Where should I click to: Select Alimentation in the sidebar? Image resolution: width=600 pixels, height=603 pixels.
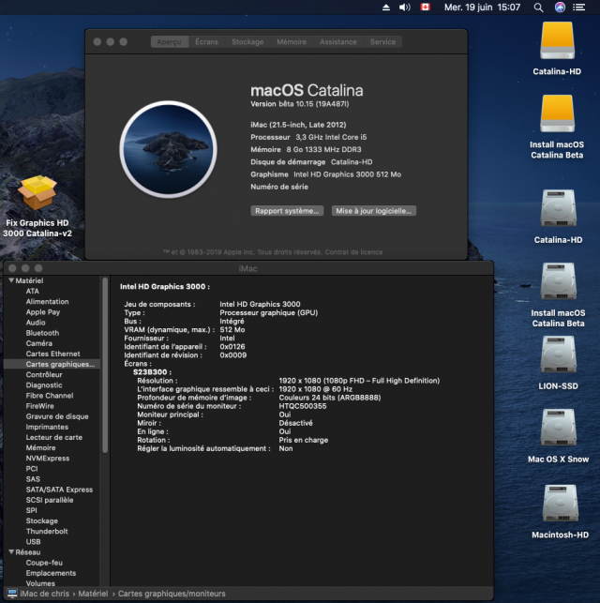[47, 302]
